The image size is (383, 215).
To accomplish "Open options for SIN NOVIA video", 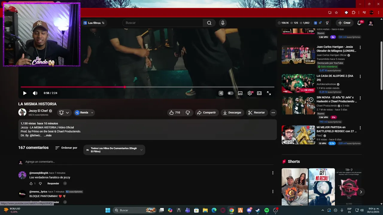I will (x=360, y=98).
